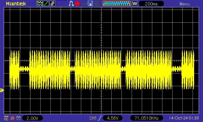Click the key lock icon
This screenshot has height=122, width=203.
(84, 4)
